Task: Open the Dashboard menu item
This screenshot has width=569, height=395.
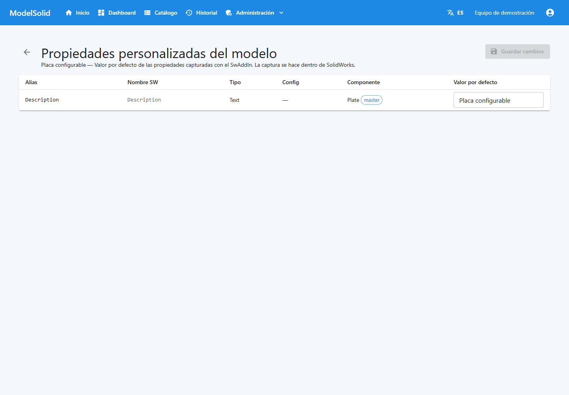Action: tap(122, 13)
